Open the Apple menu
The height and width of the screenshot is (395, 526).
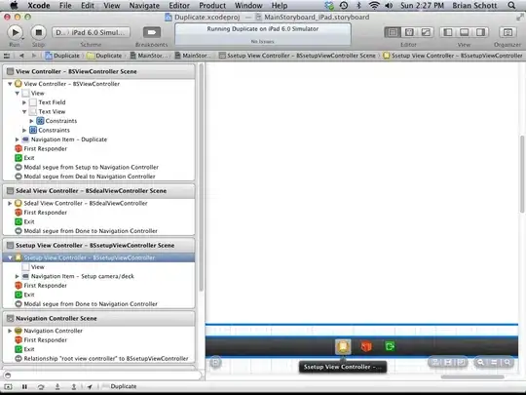point(14,6)
